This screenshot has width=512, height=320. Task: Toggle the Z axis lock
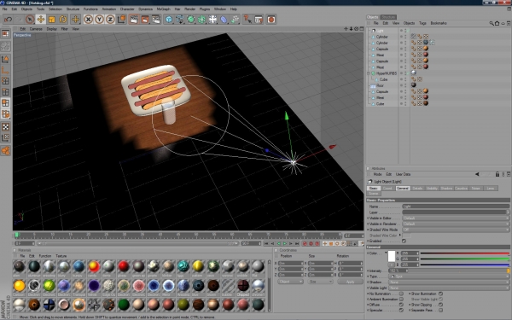tap(110, 20)
